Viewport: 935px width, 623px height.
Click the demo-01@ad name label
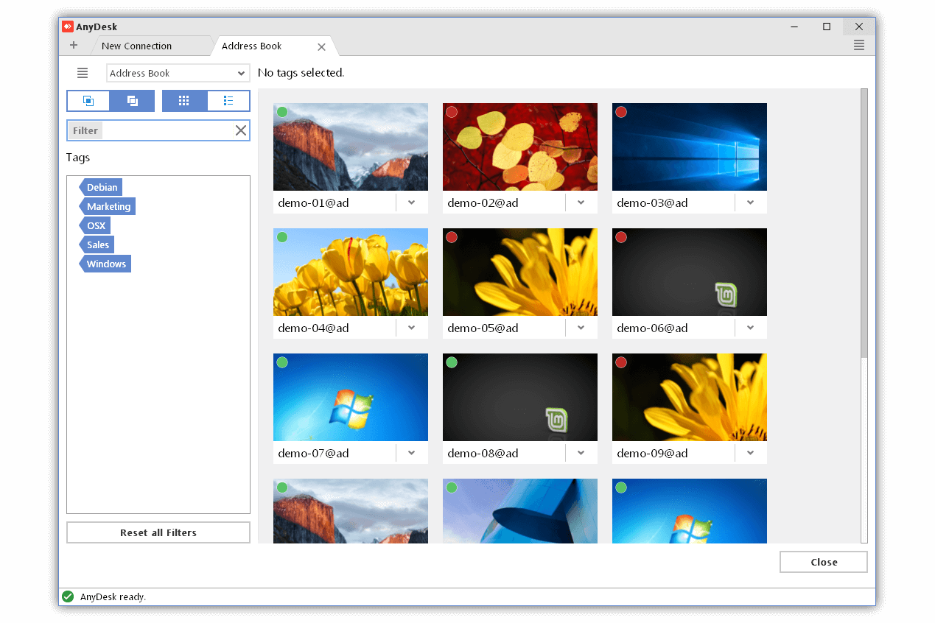coord(313,203)
